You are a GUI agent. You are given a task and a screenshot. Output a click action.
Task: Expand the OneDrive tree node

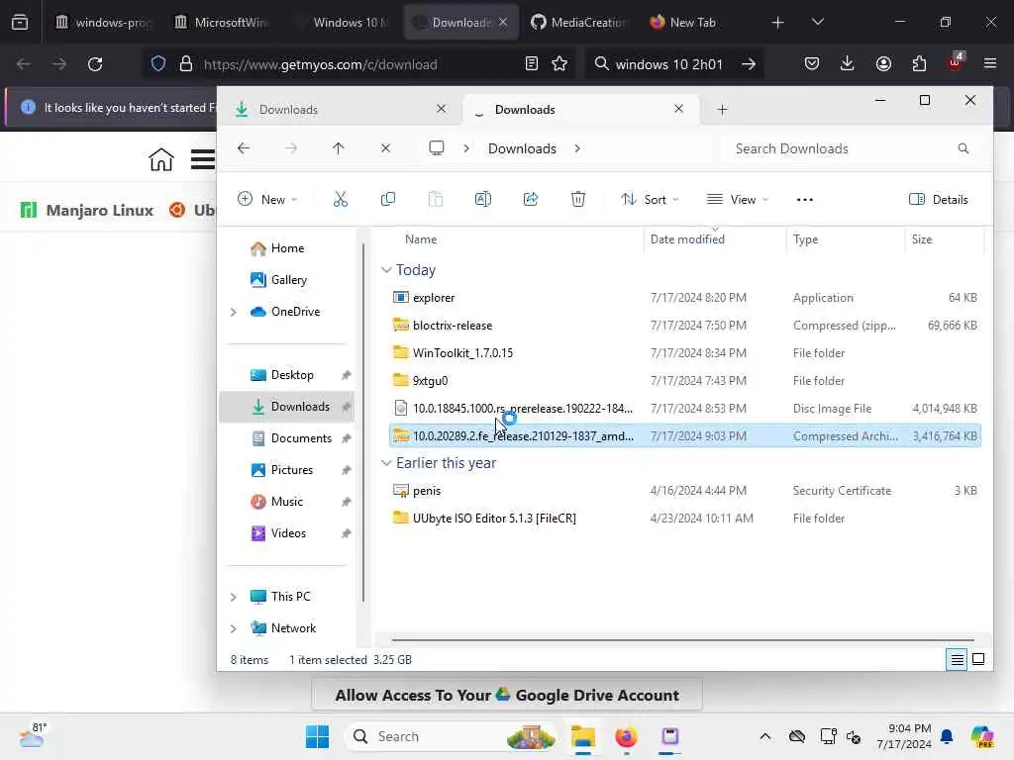click(x=234, y=312)
